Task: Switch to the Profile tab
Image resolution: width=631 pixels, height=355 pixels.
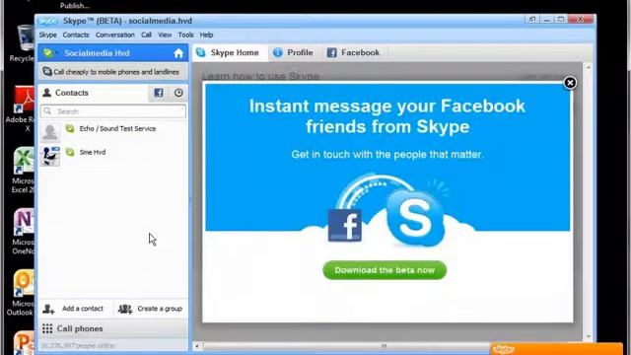Action: pyautogui.click(x=295, y=52)
